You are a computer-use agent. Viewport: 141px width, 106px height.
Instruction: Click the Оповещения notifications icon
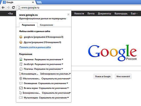pos(21,83)
